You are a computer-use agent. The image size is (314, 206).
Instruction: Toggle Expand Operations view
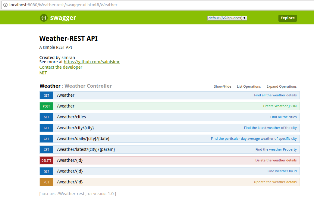[281, 86]
